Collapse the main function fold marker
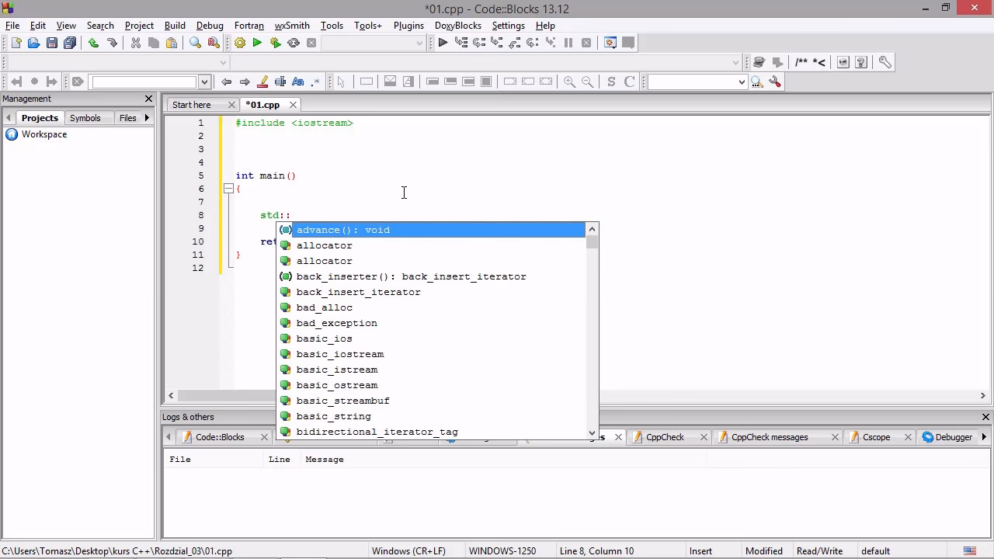Screen dimensions: 994x559 228,189
